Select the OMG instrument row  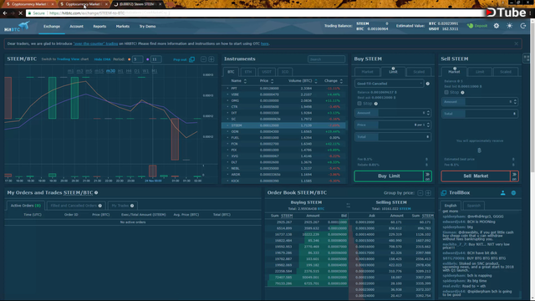point(283,100)
